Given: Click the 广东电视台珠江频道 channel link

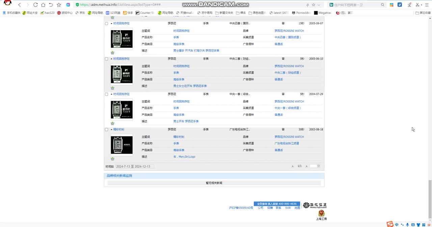Looking at the screenshot, I should pyautogui.click(x=287, y=144).
